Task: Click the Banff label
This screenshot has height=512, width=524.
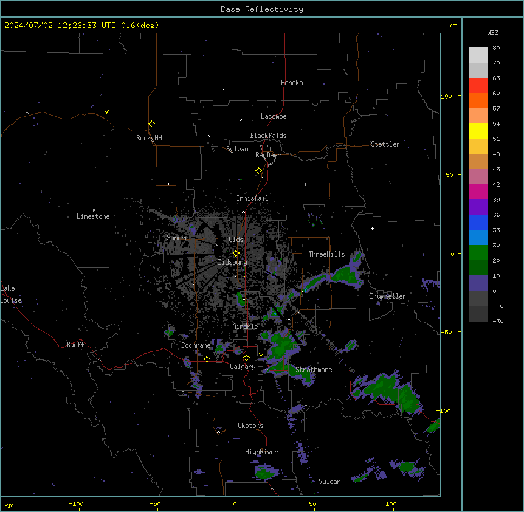Action: click(x=75, y=345)
